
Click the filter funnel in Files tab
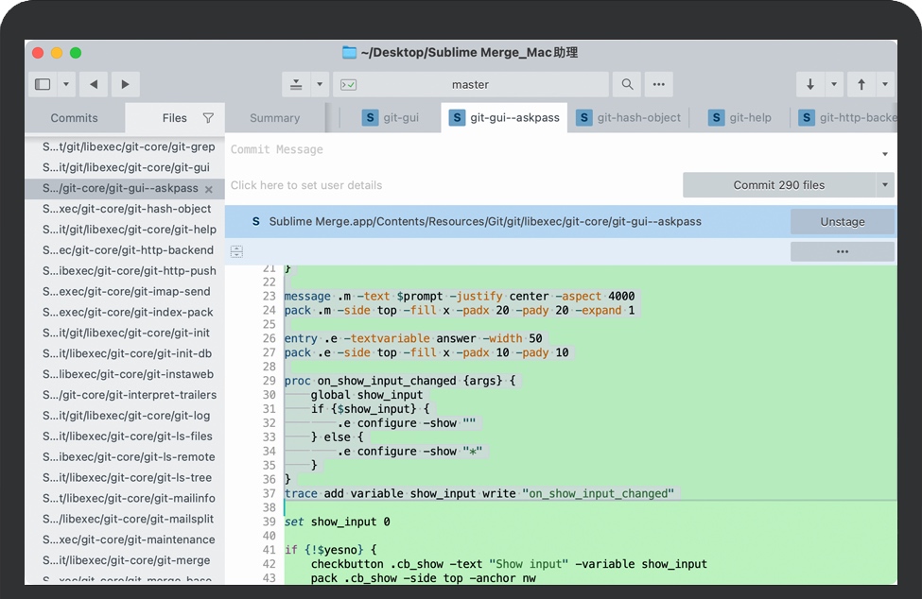coord(208,118)
